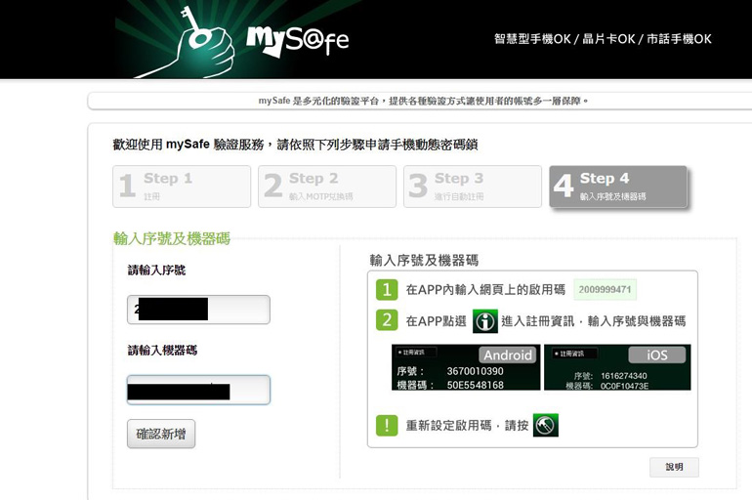Viewport: 752px width, 500px height.
Task: Click the Android machine code 50E5548168
Action: (x=475, y=385)
